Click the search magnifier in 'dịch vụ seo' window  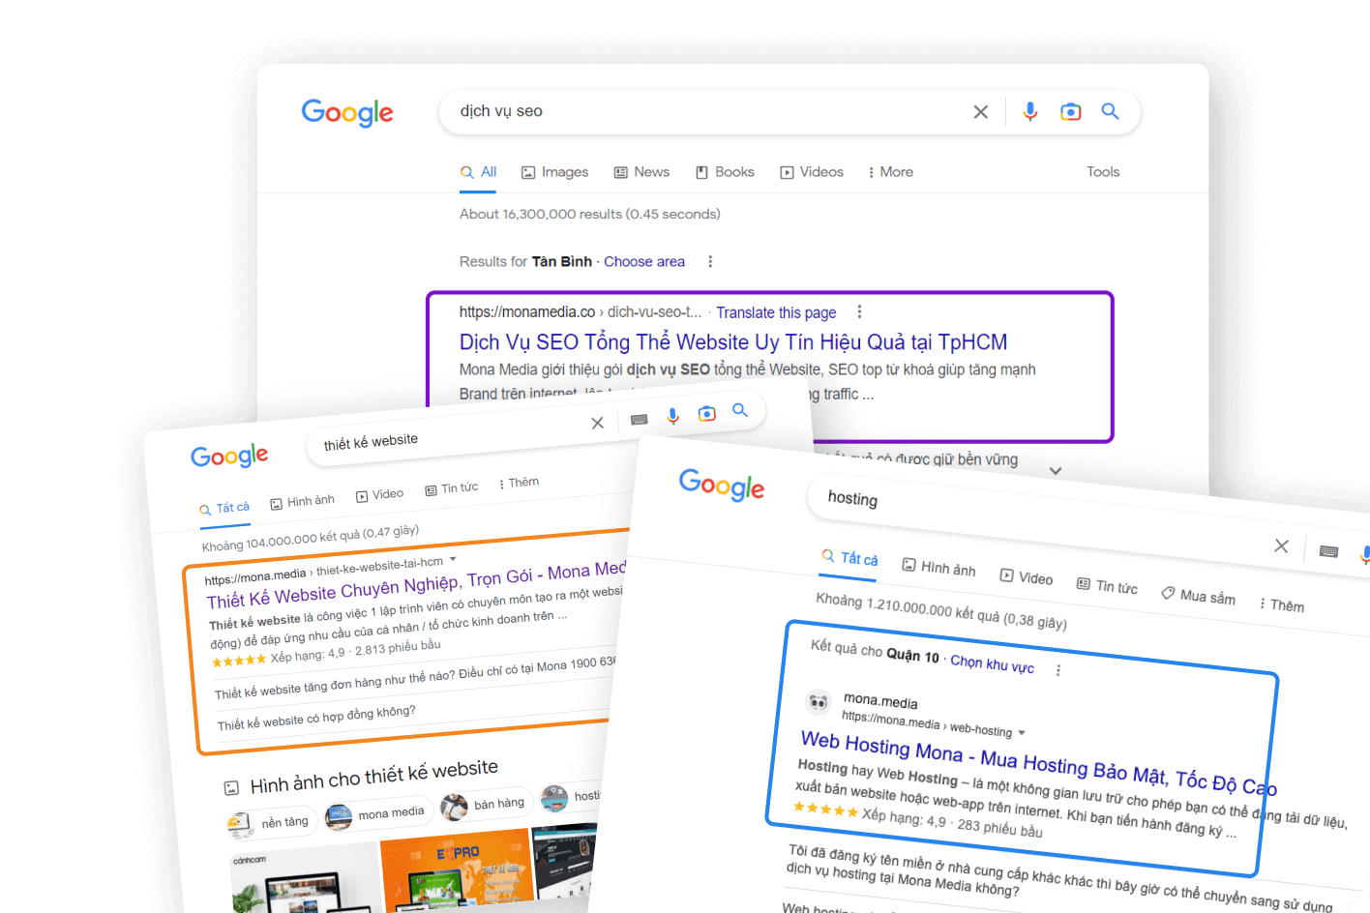click(x=1110, y=111)
